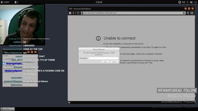Click the text input at notes window bottom
This screenshot has width=198, height=111.
[20, 85]
